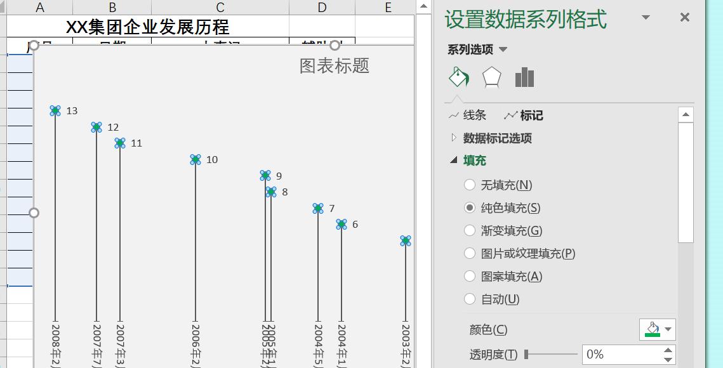
Task: Expand the 系列选项 dropdown
Action: (x=503, y=49)
